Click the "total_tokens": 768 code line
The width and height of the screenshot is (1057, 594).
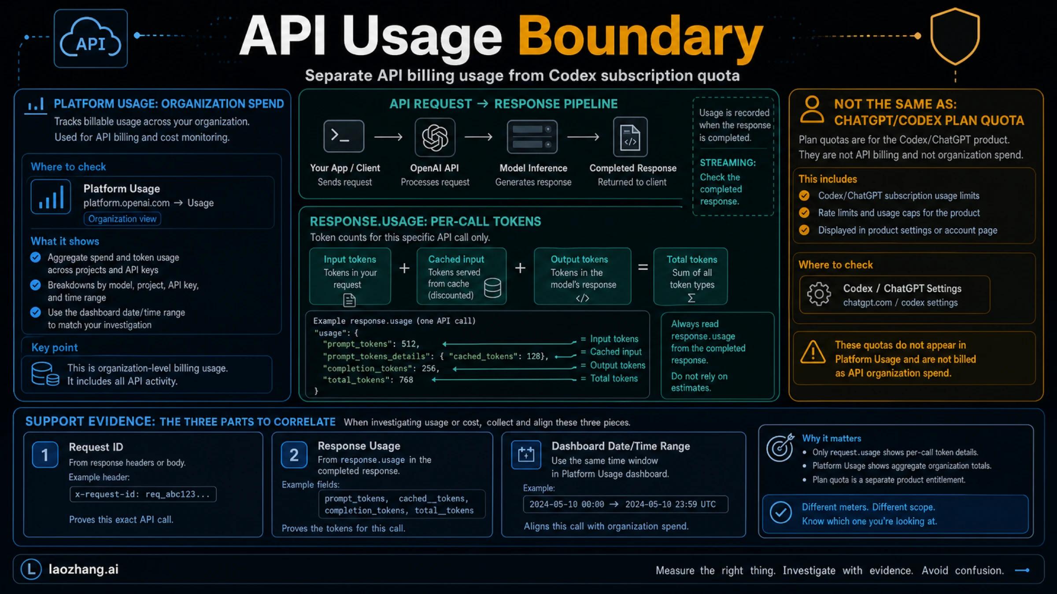[368, 380]
